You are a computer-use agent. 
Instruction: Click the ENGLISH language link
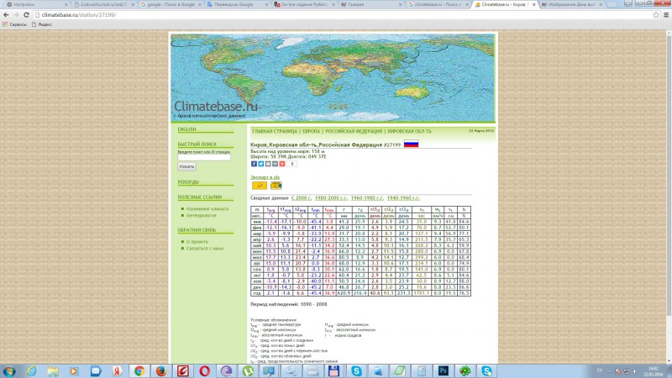click(186, 129)
